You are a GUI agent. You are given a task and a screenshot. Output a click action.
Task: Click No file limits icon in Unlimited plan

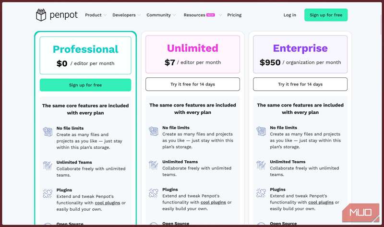pyautogui.click(x=153, y=131)
